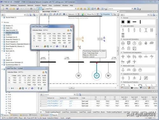Collapse the Devices group in Explorer
The height and width of the screenshot is (120, 159).
[2, 22]
